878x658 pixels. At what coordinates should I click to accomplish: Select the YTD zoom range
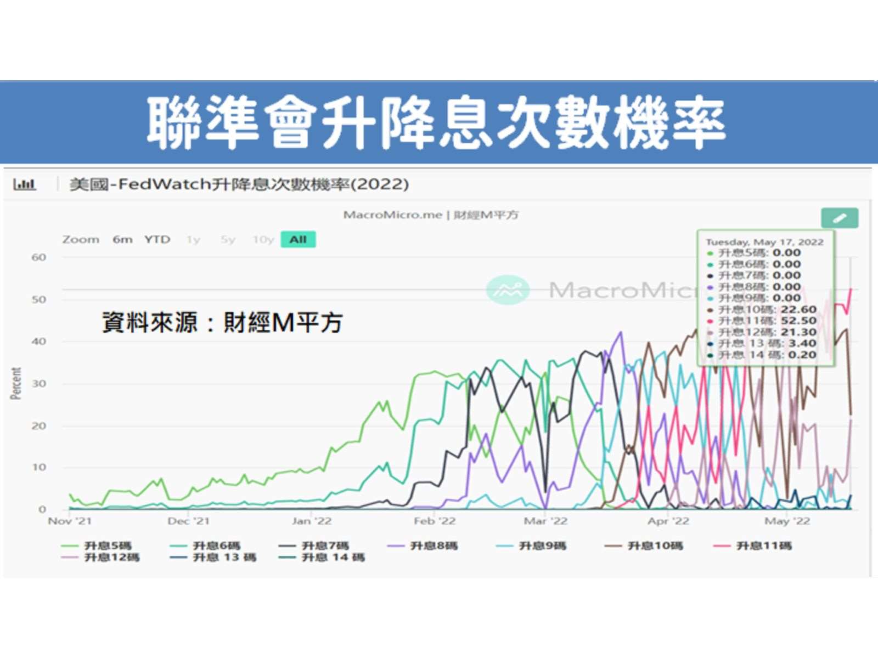(x=157, y=240)
